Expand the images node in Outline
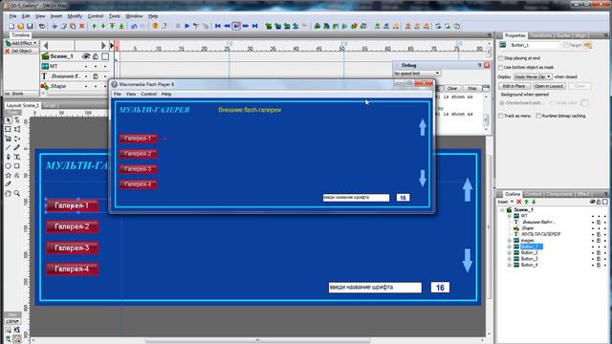Screen dimensions: 612x344 509,241
